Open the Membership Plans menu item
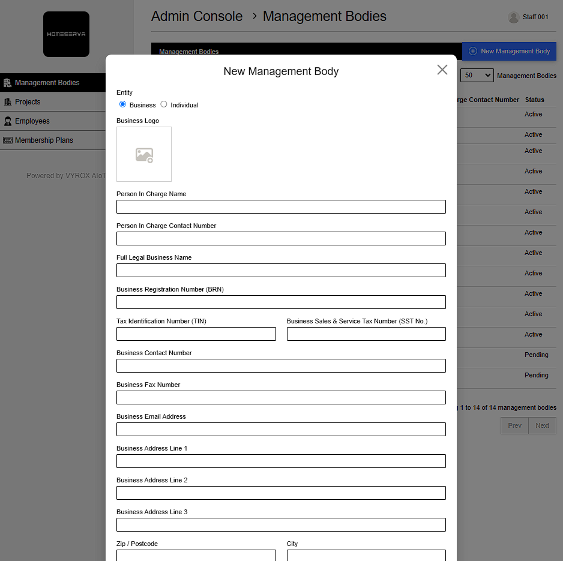Image resolution: width=563 pixels, height=561 pixels. [x=44, y=140]
